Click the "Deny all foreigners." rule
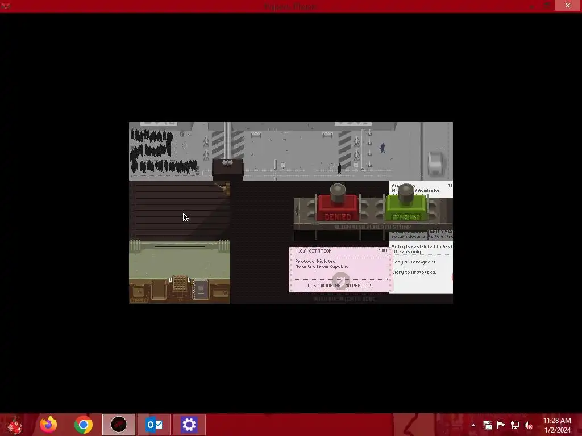The height and width of the screenshot is (436, 582). pyautogui.click(x=414, y=262)
